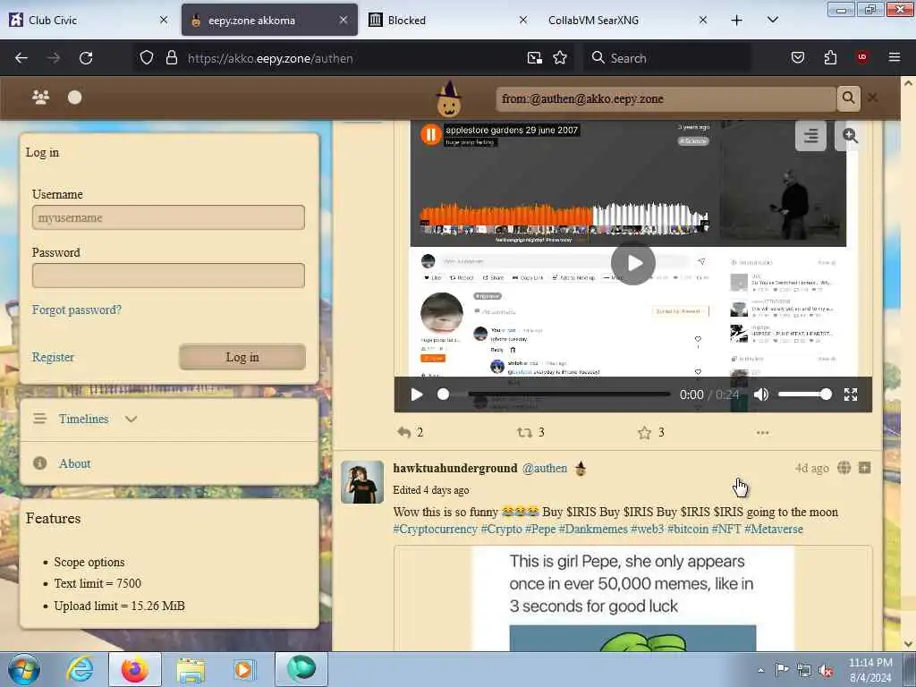Reload the current page

pyautogui.click(x=86, y=58)
